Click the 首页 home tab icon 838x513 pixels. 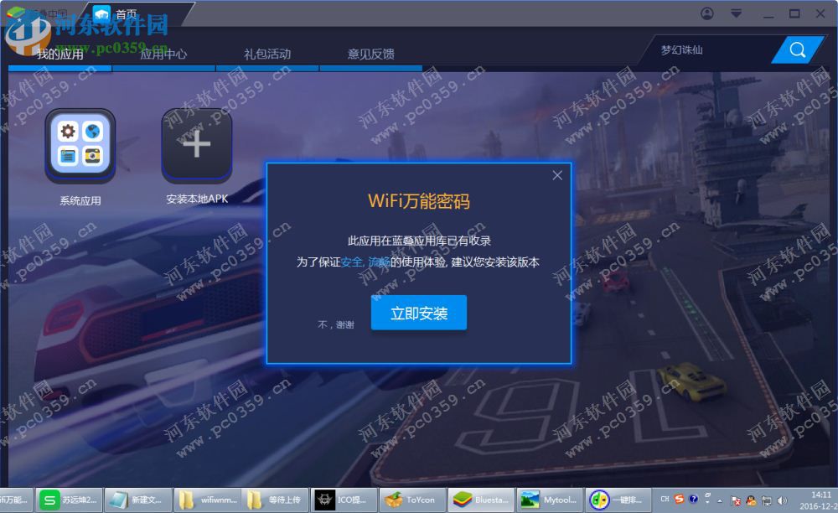point(102,13)
